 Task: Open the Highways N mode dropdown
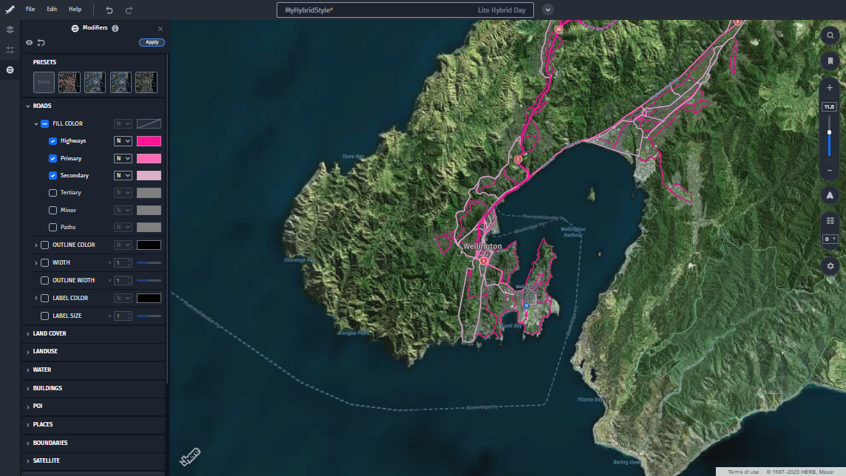pyautogui.click(x=123, y=141)
